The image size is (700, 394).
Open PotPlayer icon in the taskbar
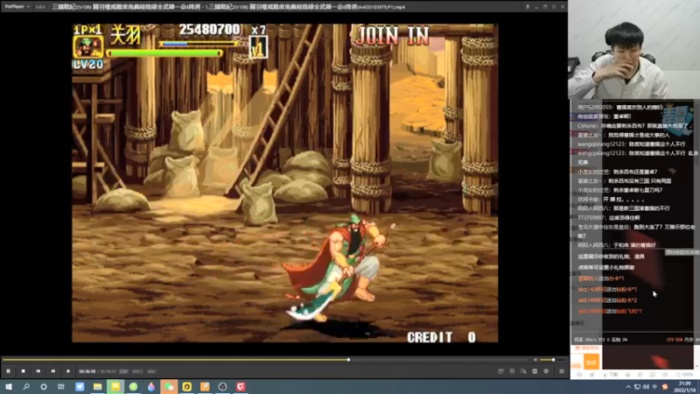[186, 386]
